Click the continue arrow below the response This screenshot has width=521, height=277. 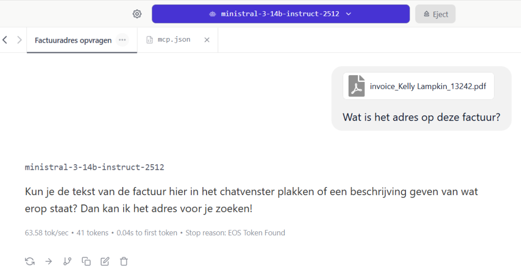tap(48, 261)
